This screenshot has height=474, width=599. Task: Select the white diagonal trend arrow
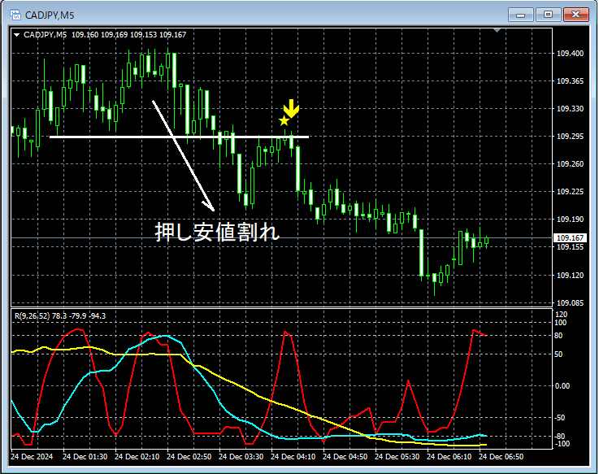click(184, 155)
